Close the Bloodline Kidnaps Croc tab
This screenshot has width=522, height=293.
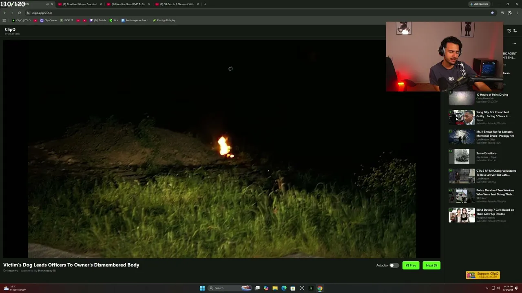101,4
